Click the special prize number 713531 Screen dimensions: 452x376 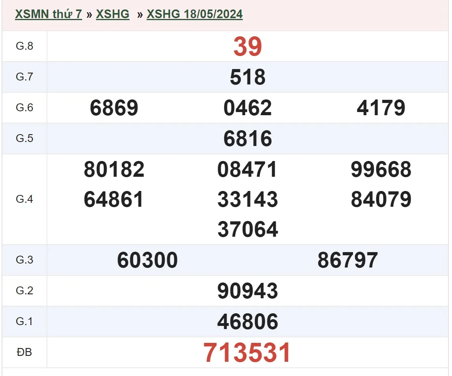[x=248, y=353]
